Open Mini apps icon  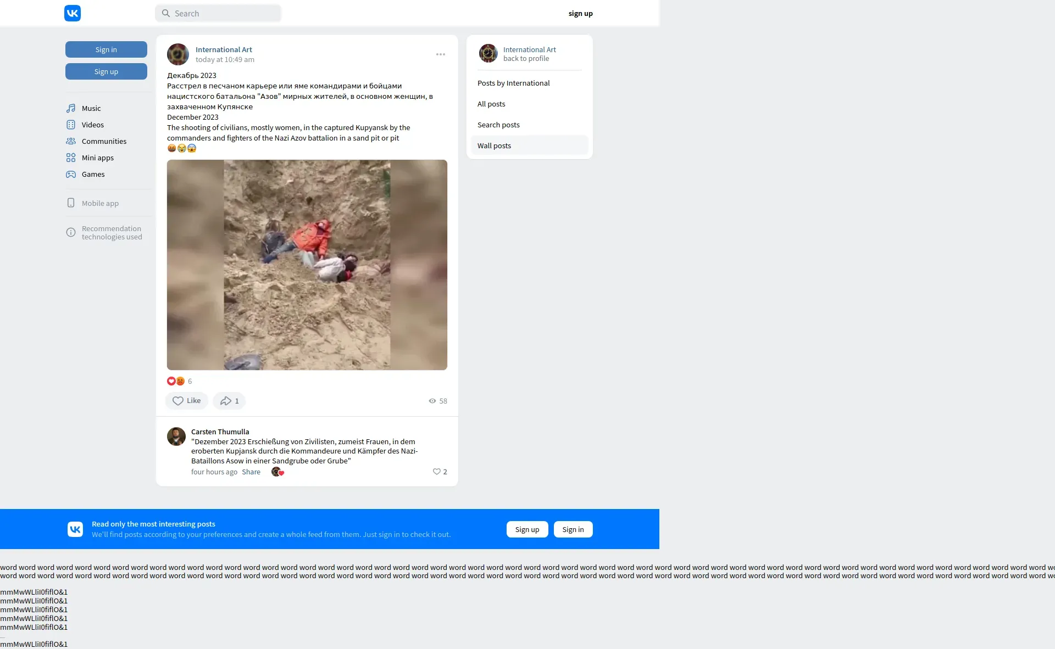click(71, 158)
